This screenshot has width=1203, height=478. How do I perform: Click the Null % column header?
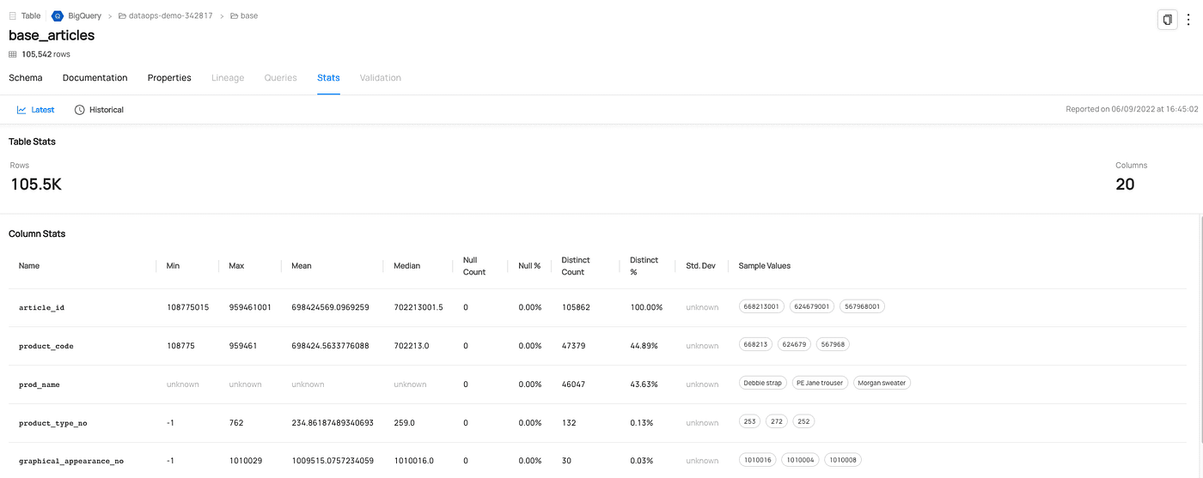(x=529, y=266)
